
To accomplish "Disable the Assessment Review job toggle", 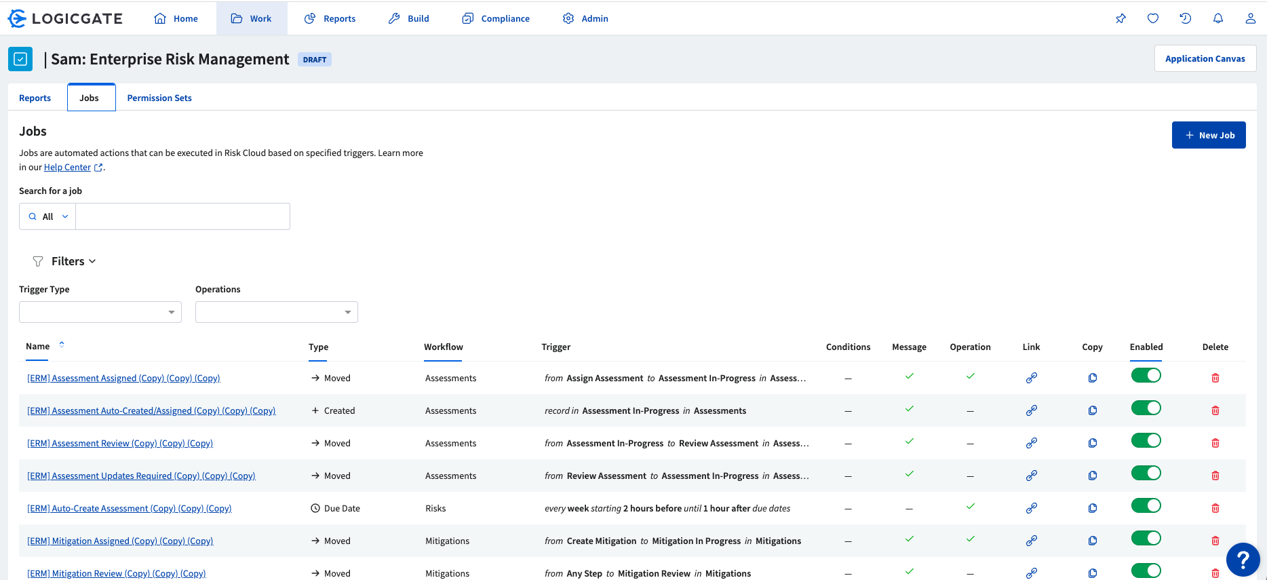I will 1146,440.
